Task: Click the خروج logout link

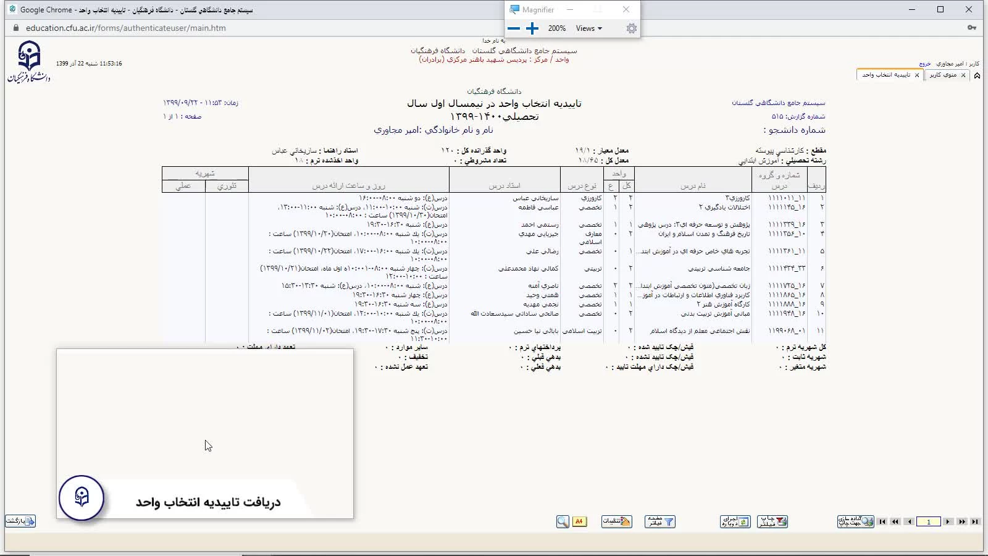Action: [x=924, y=64]
